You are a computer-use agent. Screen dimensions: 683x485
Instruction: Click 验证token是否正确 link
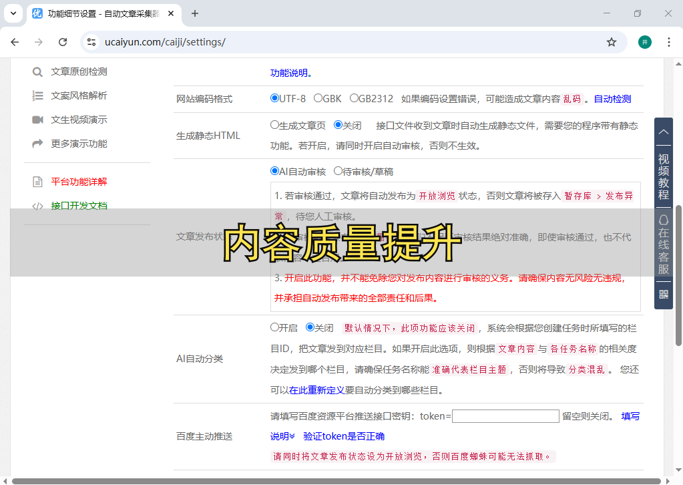[344, 436]
